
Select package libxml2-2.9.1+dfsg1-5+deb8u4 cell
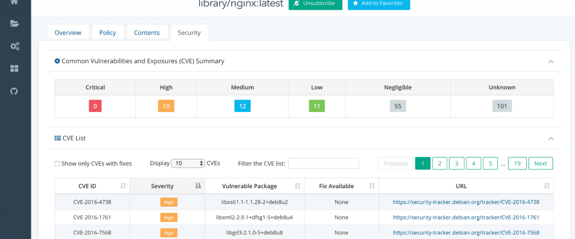tap(254, 217)
